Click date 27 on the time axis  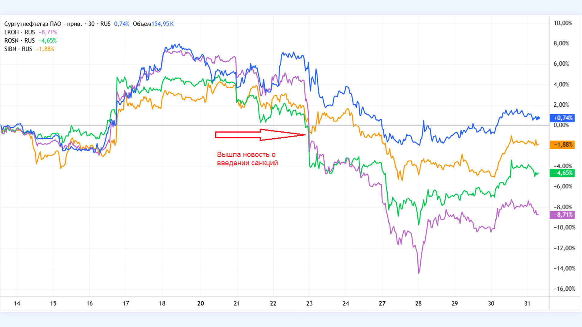[382, 303]
